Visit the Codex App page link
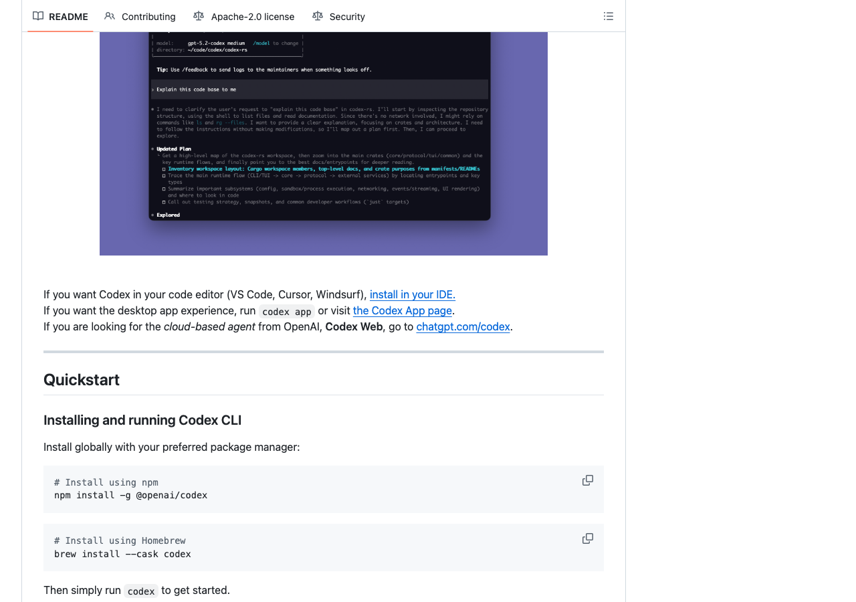 coord(402,310)
